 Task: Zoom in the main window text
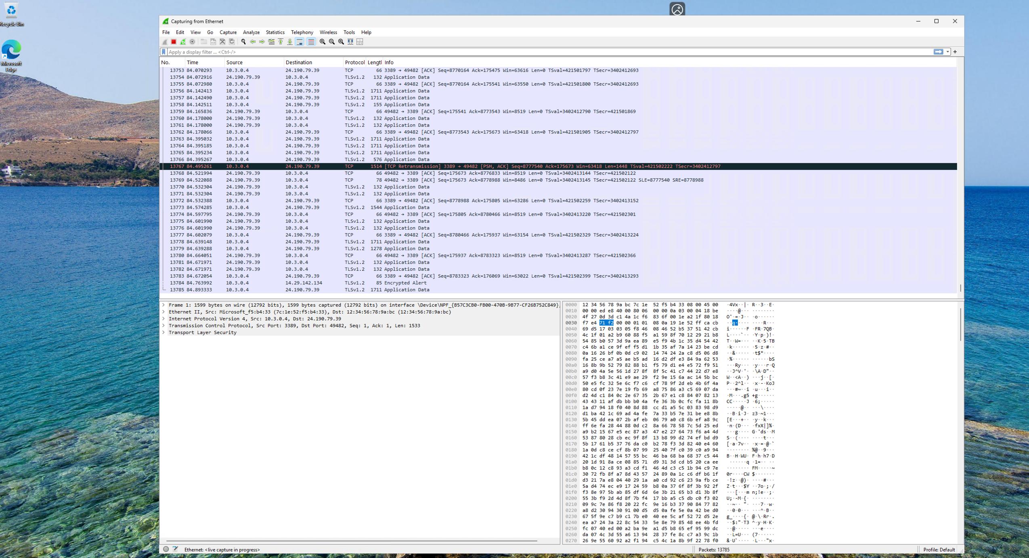323,42
